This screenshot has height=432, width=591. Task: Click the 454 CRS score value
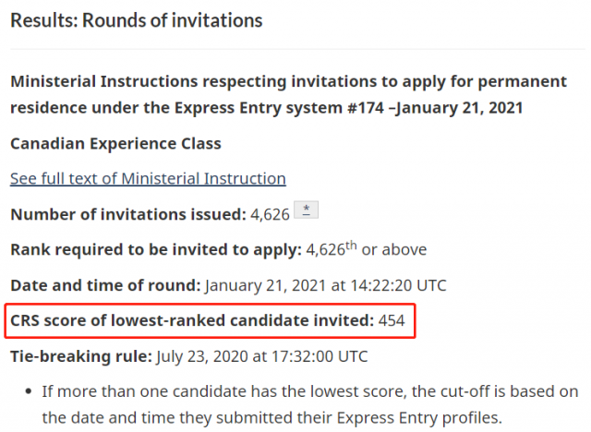[392, 321]
